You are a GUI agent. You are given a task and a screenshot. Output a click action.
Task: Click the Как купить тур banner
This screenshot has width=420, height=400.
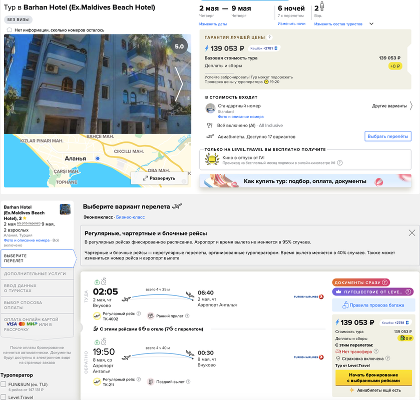click(x=305, y=181)
